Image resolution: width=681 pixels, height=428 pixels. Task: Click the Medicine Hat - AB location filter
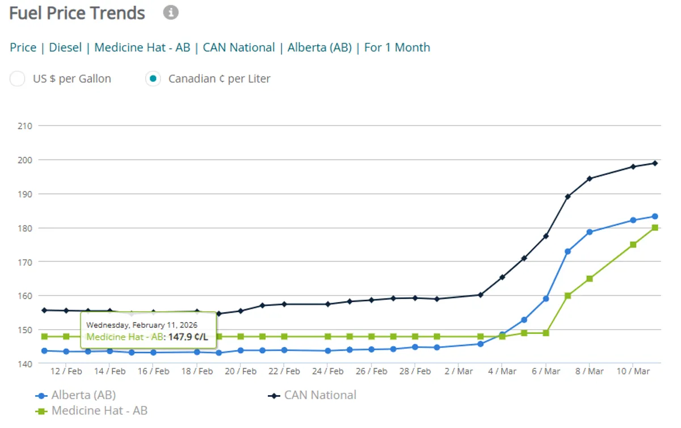142,48
